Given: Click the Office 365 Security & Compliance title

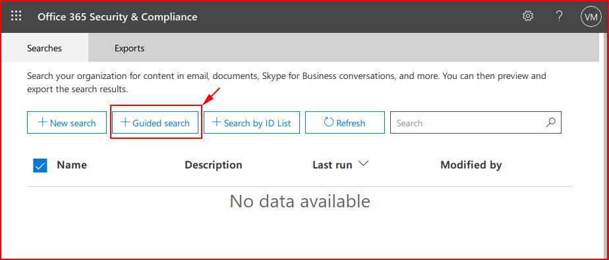Looking at the screenshot, I should pyautogui.click(x=117, y=16).
